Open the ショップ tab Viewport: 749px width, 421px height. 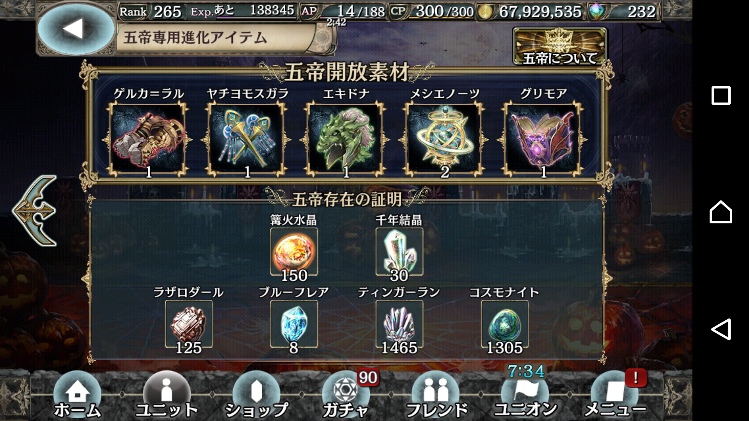[256, 395]
